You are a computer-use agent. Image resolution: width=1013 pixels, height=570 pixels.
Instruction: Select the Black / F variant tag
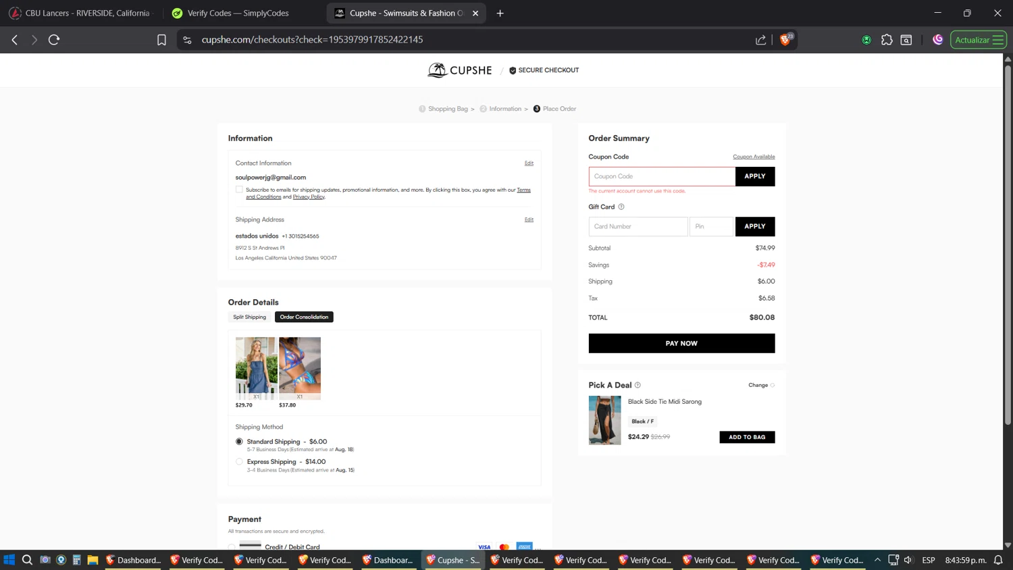642,421
